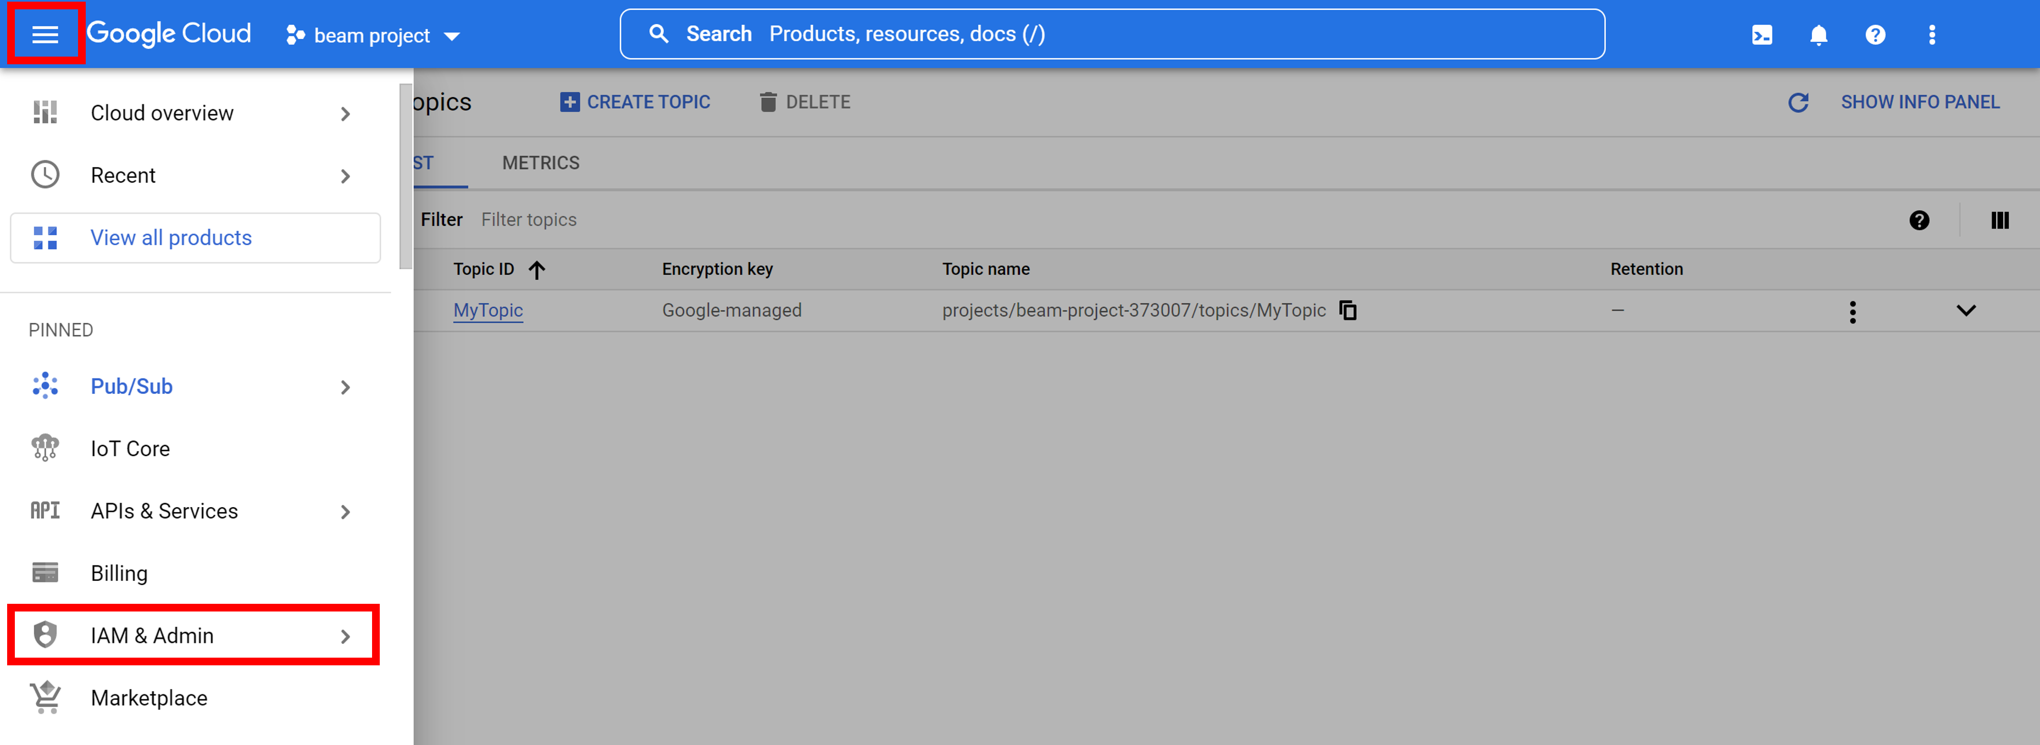This screenshot has width=2040, height=745.
Task: Expand the Pub/Sub submenu arrow
Action: (x=345, y=387)
